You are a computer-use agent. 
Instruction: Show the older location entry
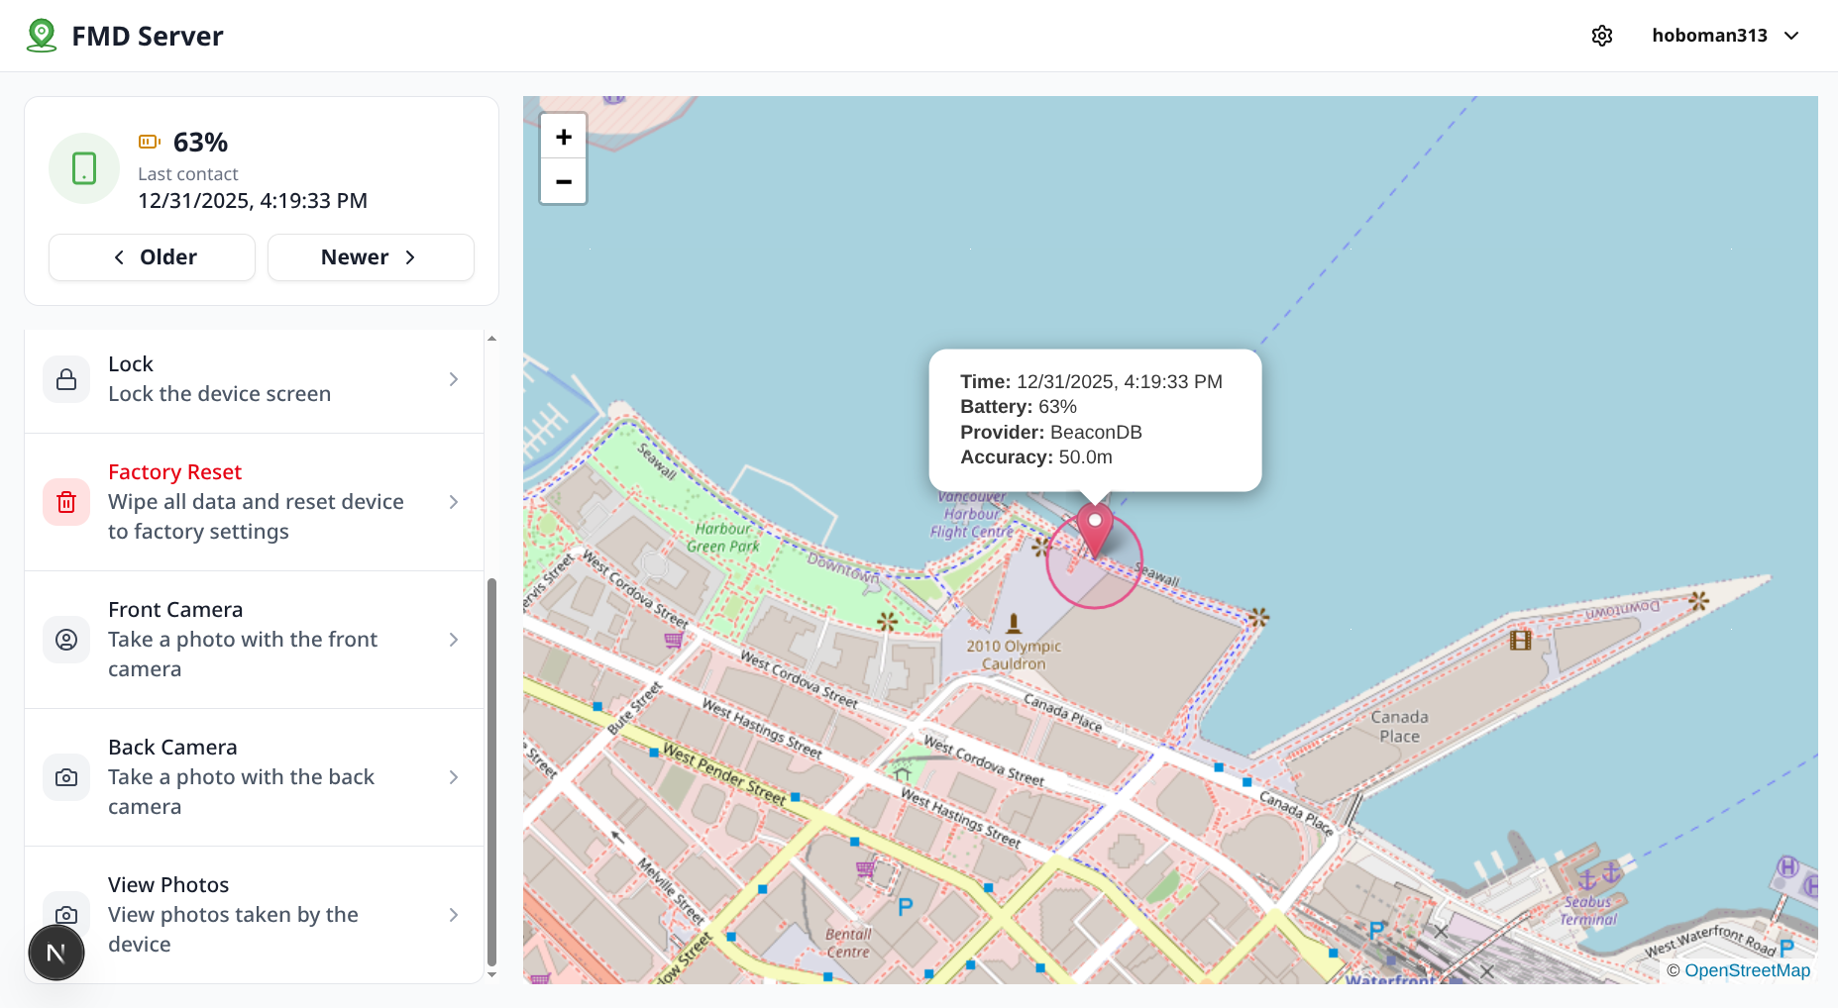click(x=153, y=257)
